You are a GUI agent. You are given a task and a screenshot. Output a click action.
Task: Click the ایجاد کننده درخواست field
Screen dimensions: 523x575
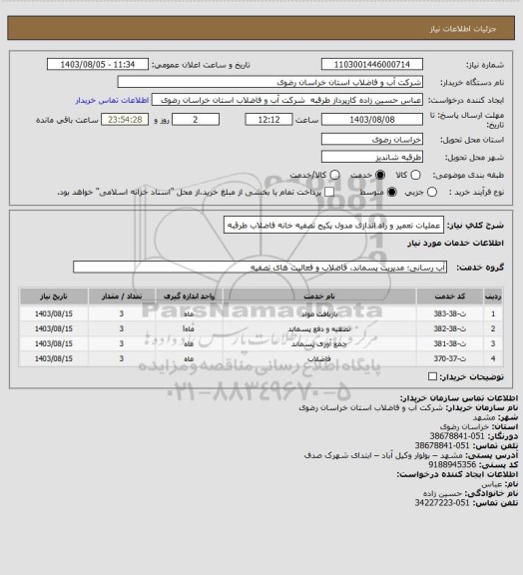pyautogui.click(x=287, y=100)
